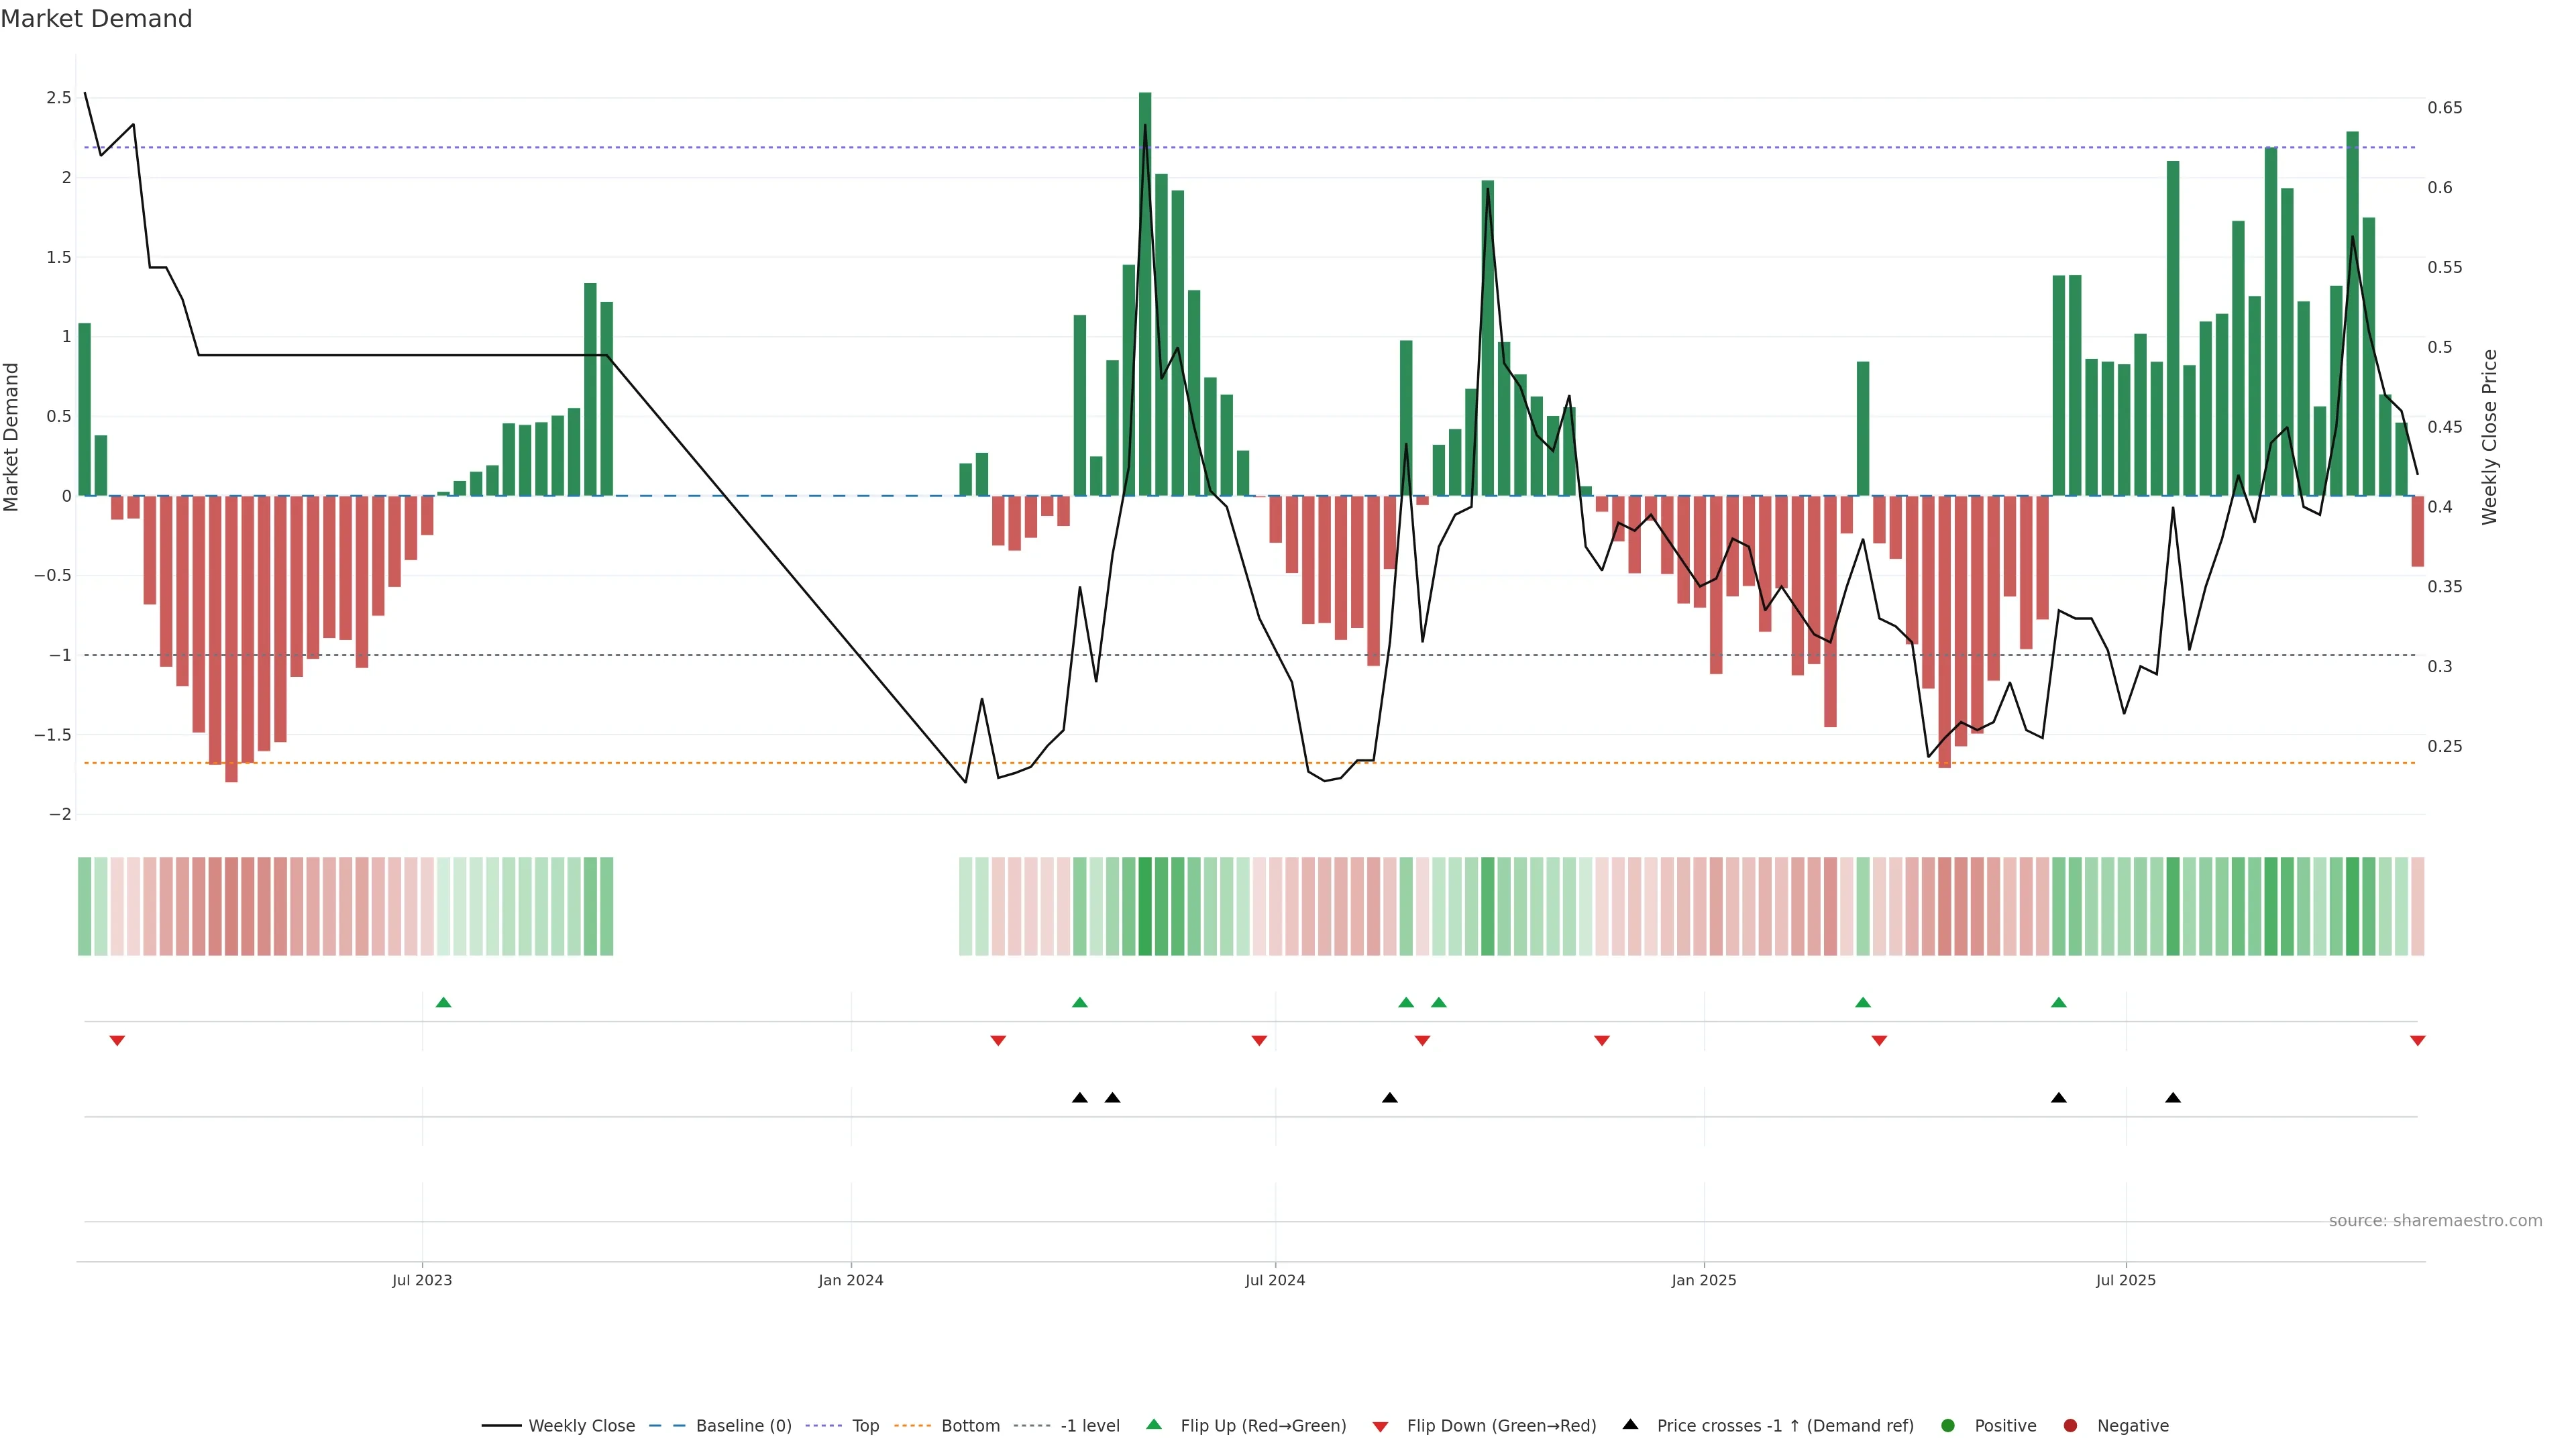
Task: Click the Jan 2024 x-axis label
Action: point(850,1280)
